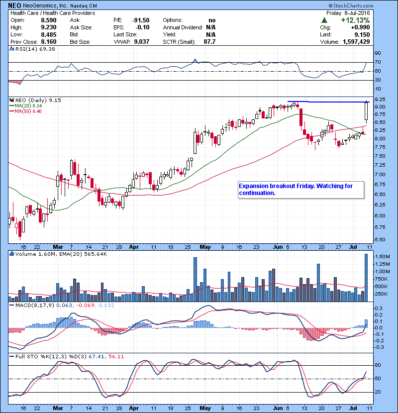The image size is (398, 413).
Task: Click the Expansion breakout Friday annotation box
Action: [x=301, y=190]
